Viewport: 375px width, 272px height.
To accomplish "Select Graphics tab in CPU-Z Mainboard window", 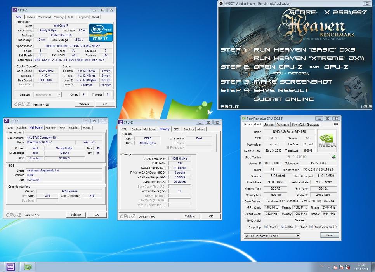I will coord(75,127).
